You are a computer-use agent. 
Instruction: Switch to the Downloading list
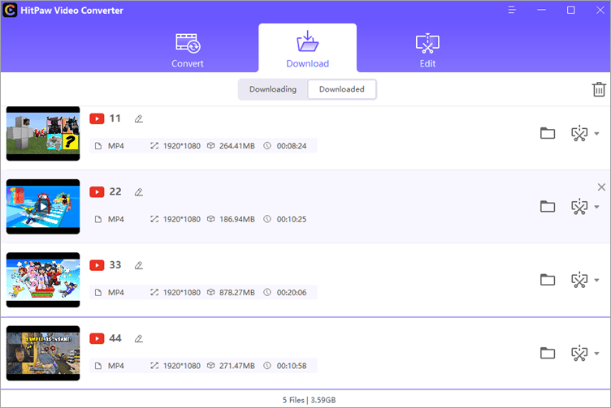273,89
